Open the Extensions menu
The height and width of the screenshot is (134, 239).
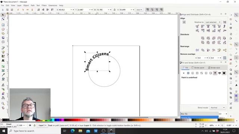coord(53,5)
